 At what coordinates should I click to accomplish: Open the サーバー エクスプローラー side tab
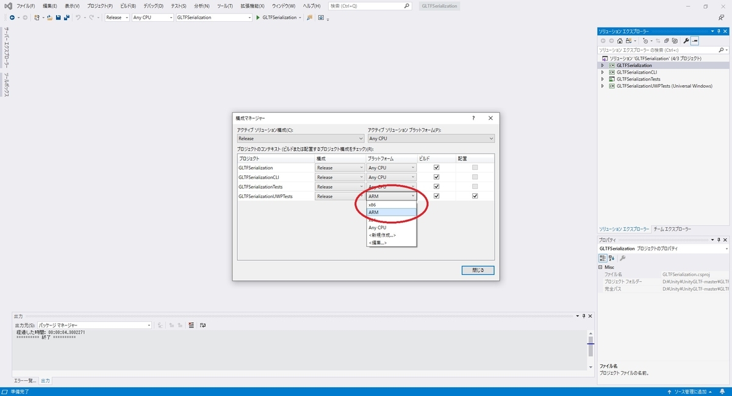pos(7,48)
